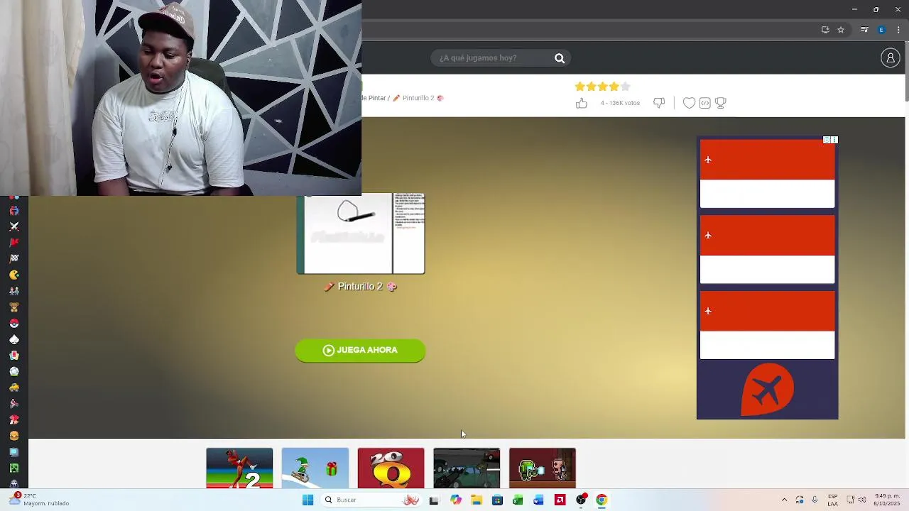Open the crossed swords category icon

tap(14, 226)
